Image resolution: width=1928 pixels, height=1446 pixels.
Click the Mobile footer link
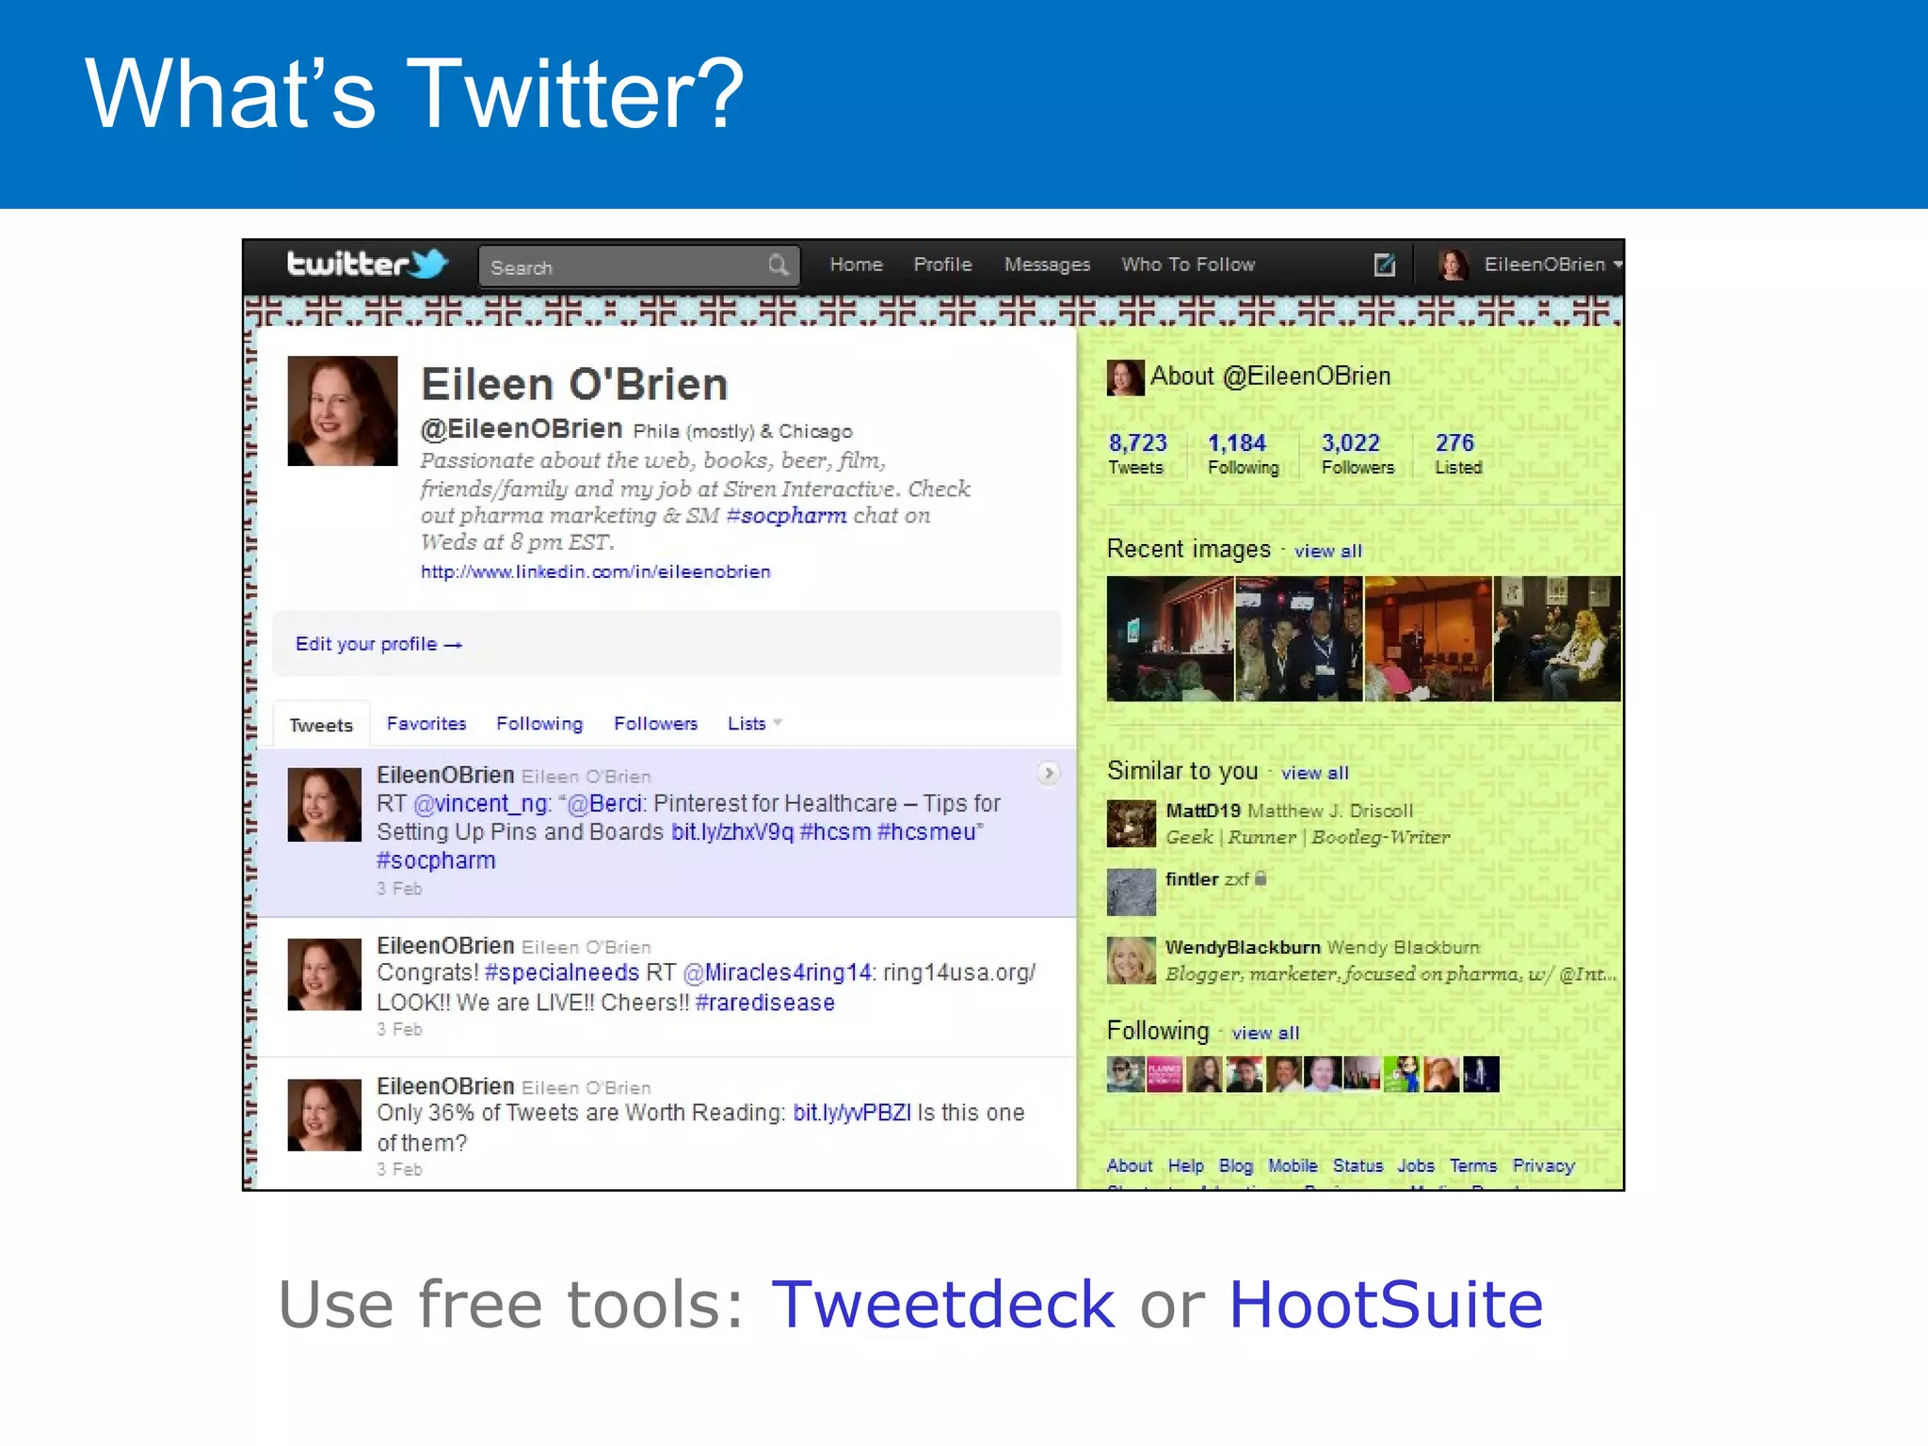pos(1293,1165)
